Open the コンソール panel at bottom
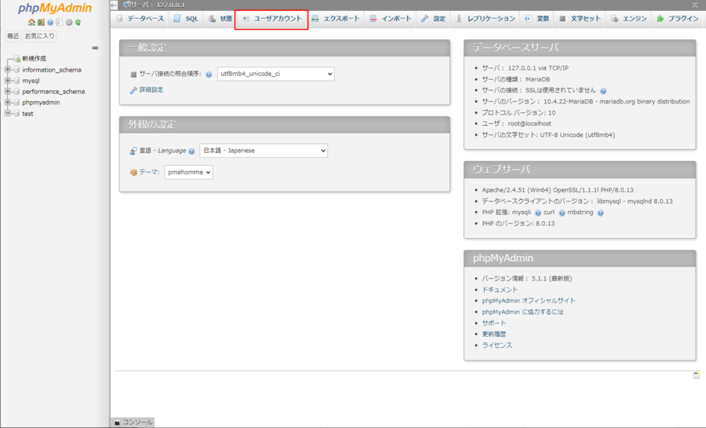Image resolution: width=706 pixels, height=428 pixels. pos(133,422)
